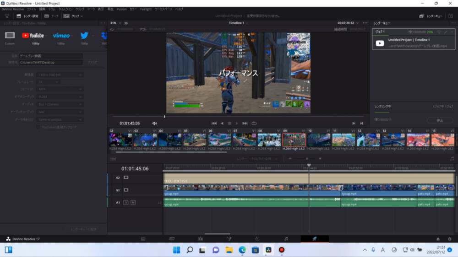
Task: Click the mark-out icon beside the transport
Action: click(x=362, y=123)
